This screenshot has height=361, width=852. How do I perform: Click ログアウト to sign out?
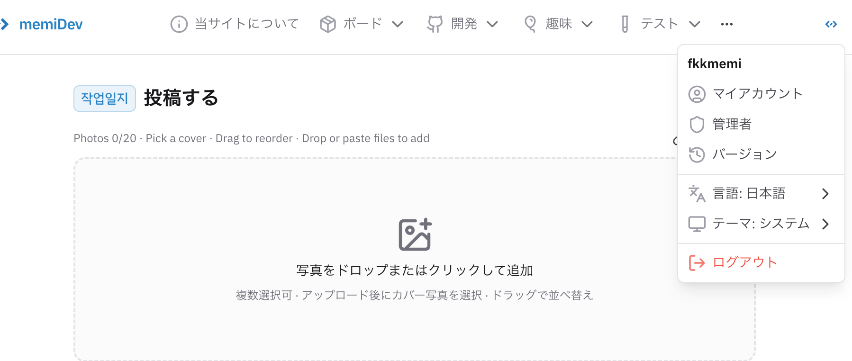(x=761, y=262)
